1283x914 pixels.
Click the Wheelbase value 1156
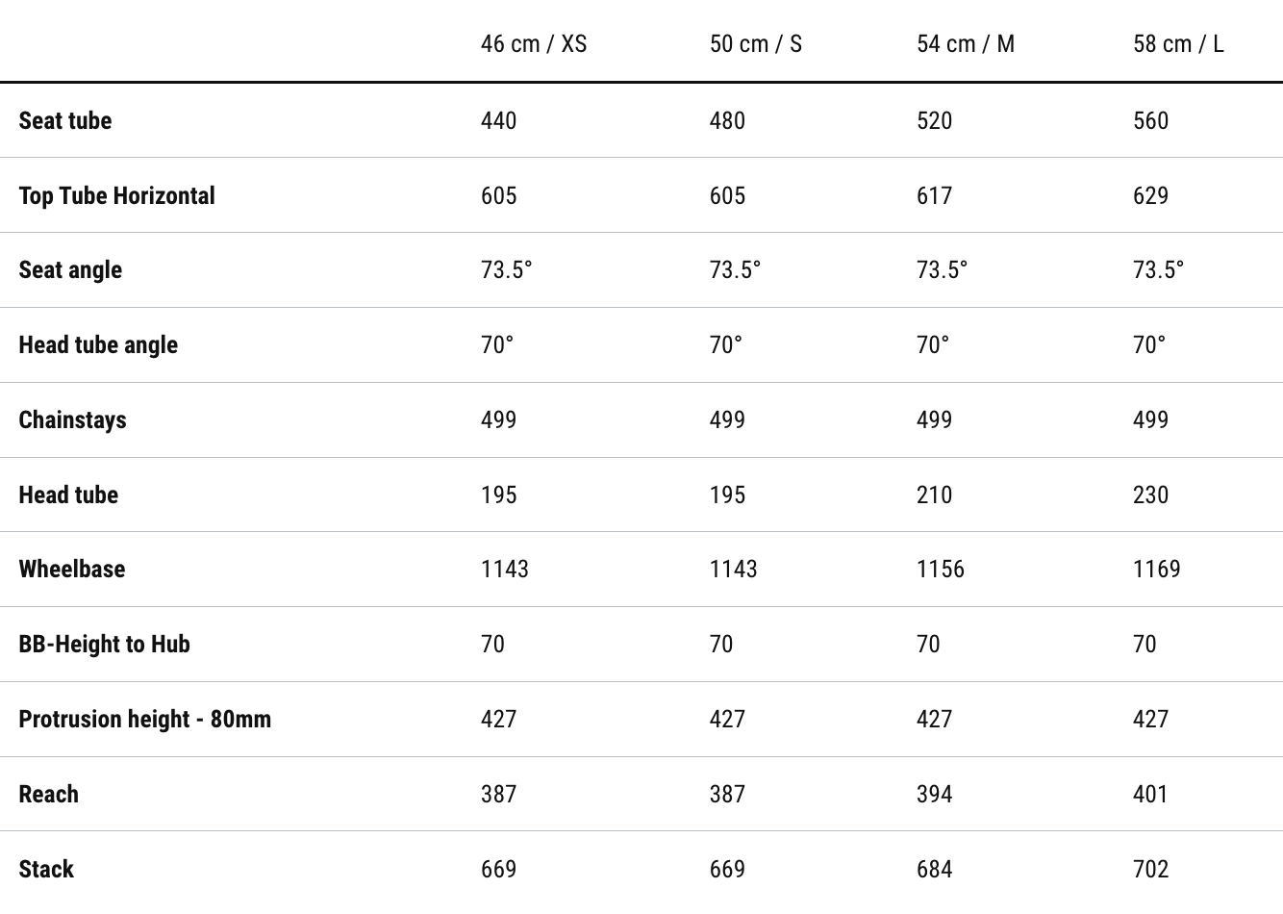pos(940,569)
